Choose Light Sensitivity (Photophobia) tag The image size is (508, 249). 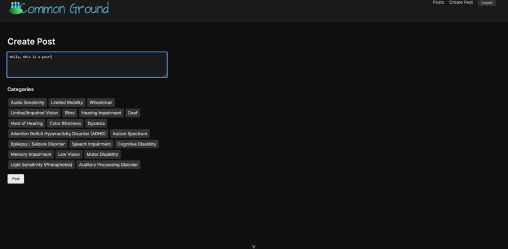[42, 165]
